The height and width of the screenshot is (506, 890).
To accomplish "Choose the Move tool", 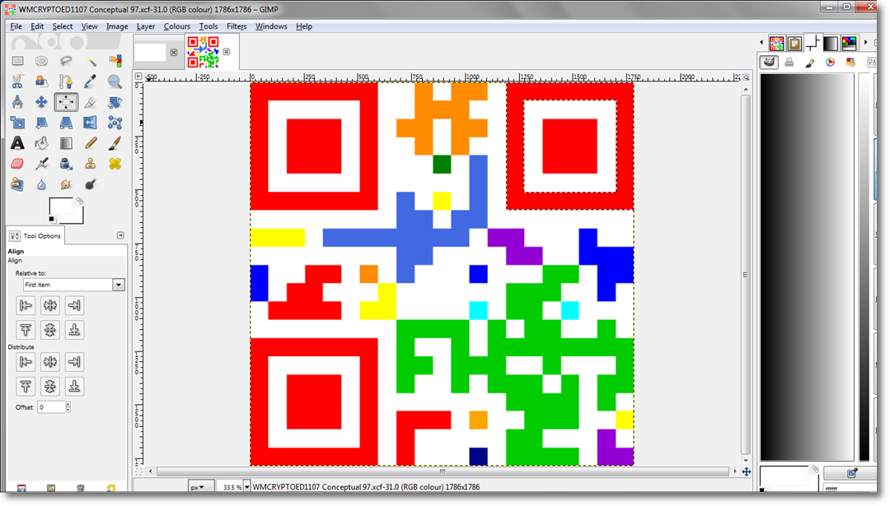I will point(41,102).
